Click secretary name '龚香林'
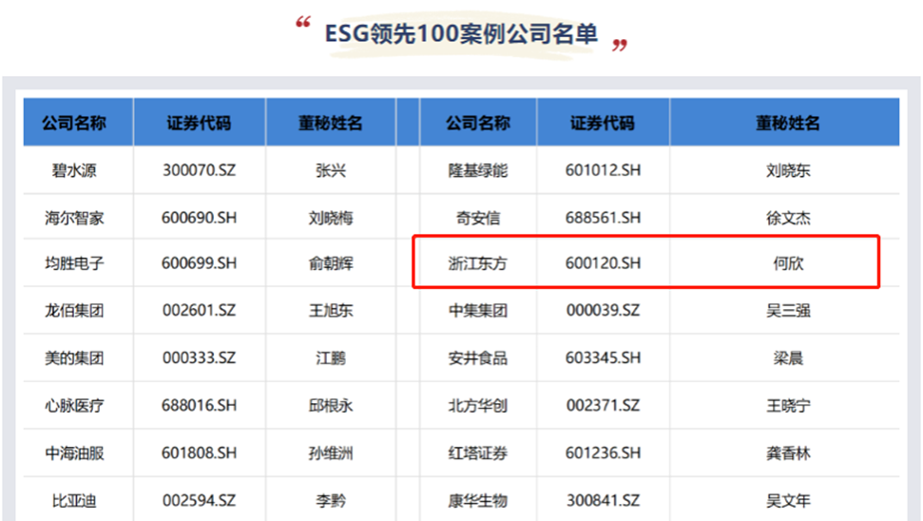The image size is (923, 521). pyautogui.click(x=788, y=453)
